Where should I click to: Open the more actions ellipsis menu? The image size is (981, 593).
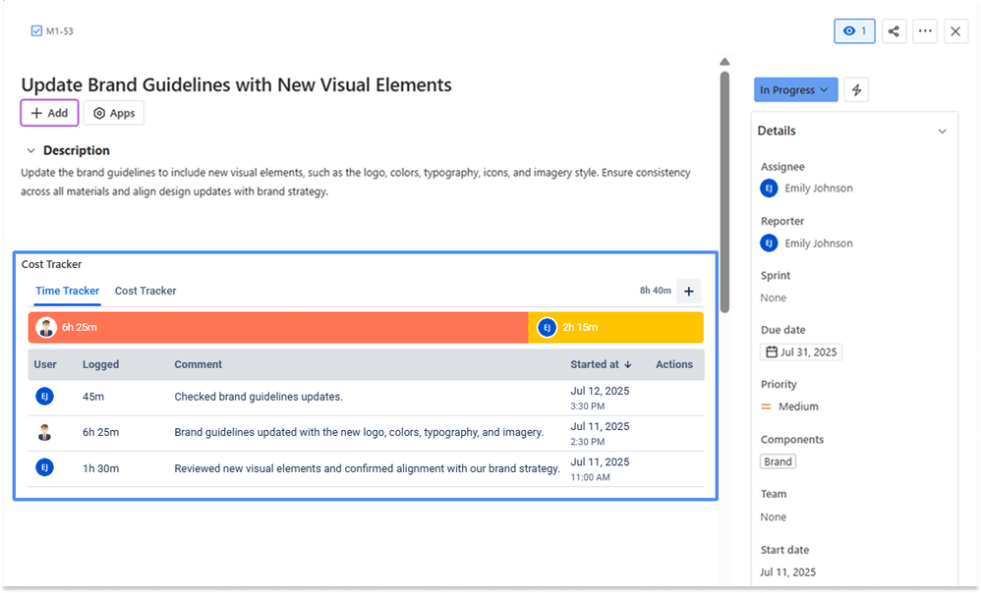click(x=925, y=30)
